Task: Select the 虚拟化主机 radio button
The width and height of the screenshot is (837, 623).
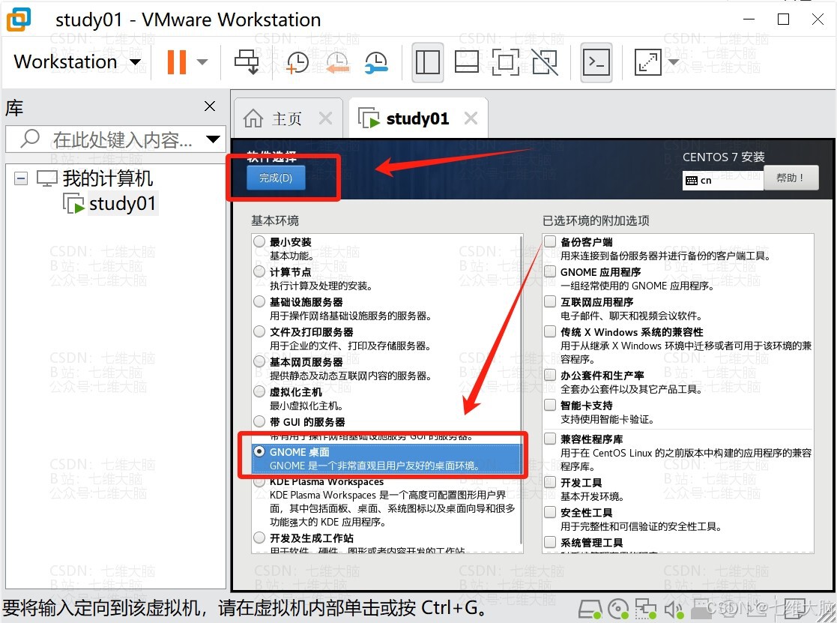Action: [x=259, y=391]
